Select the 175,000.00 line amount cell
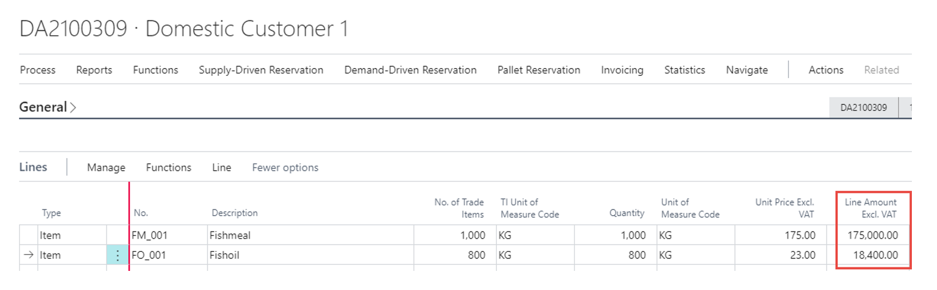This screenshot has height=290, width=937. coord(872,235)
